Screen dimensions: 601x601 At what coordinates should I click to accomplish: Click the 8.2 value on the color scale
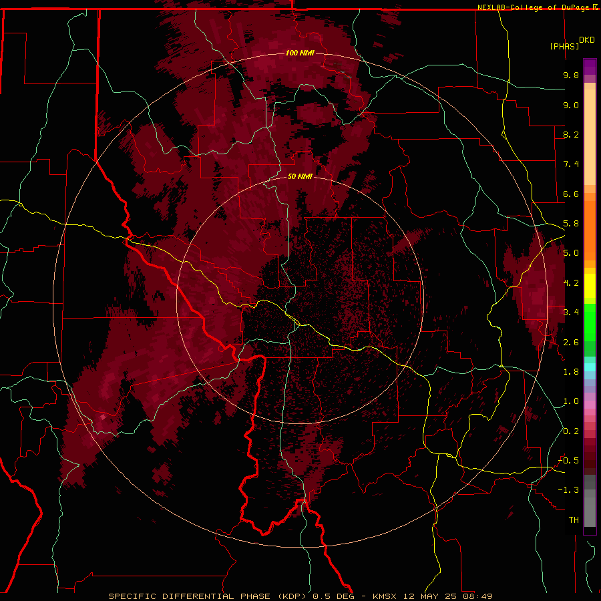click(571, 134)
